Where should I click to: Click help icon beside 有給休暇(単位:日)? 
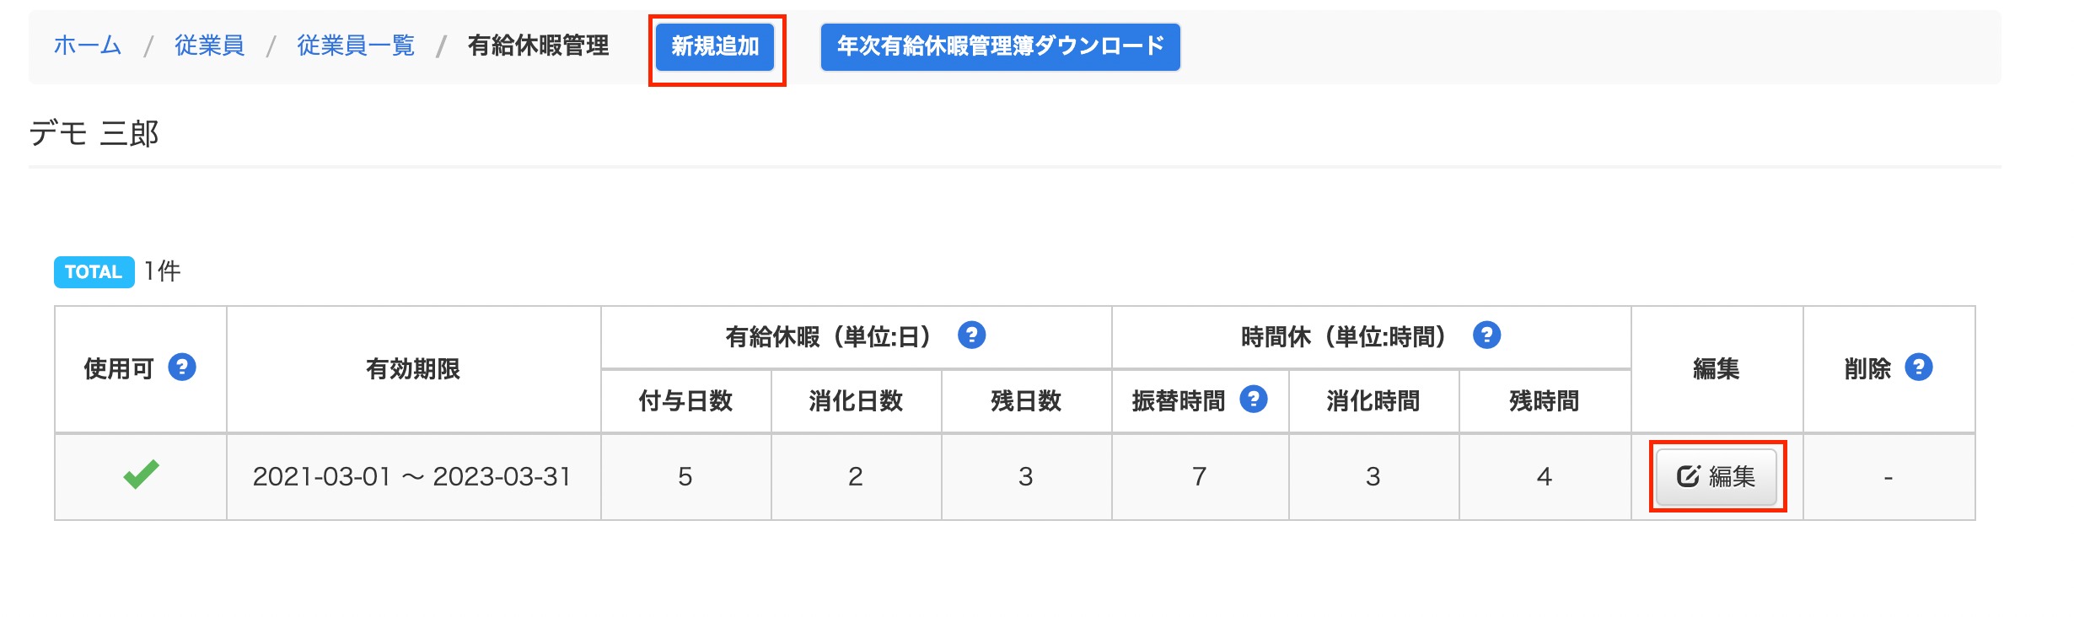click(x=971, y=335)
